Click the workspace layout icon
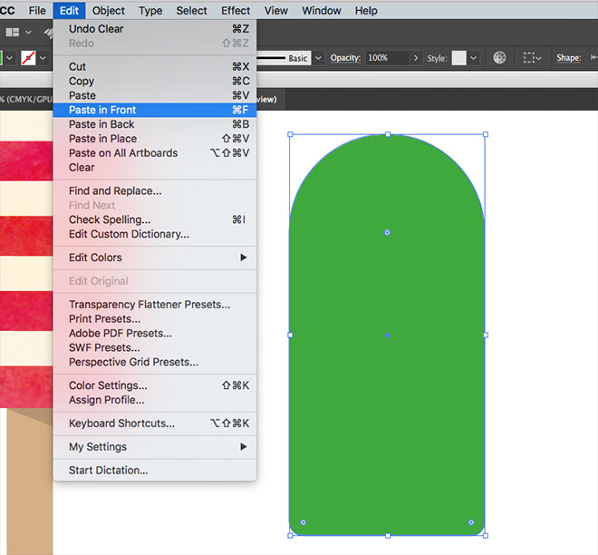The height and width of the screenshot is (555, 598). click(x=12, y=32)
